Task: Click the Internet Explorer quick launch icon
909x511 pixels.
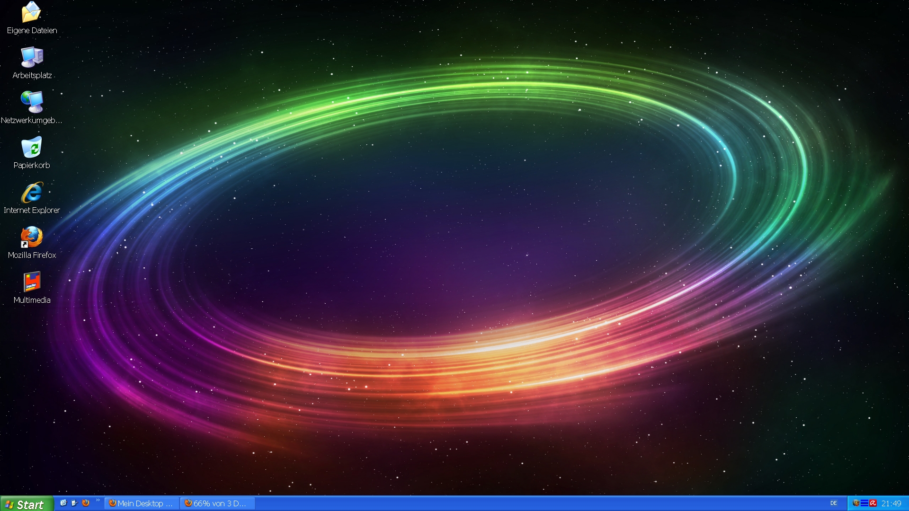Action: pos(63,503)
